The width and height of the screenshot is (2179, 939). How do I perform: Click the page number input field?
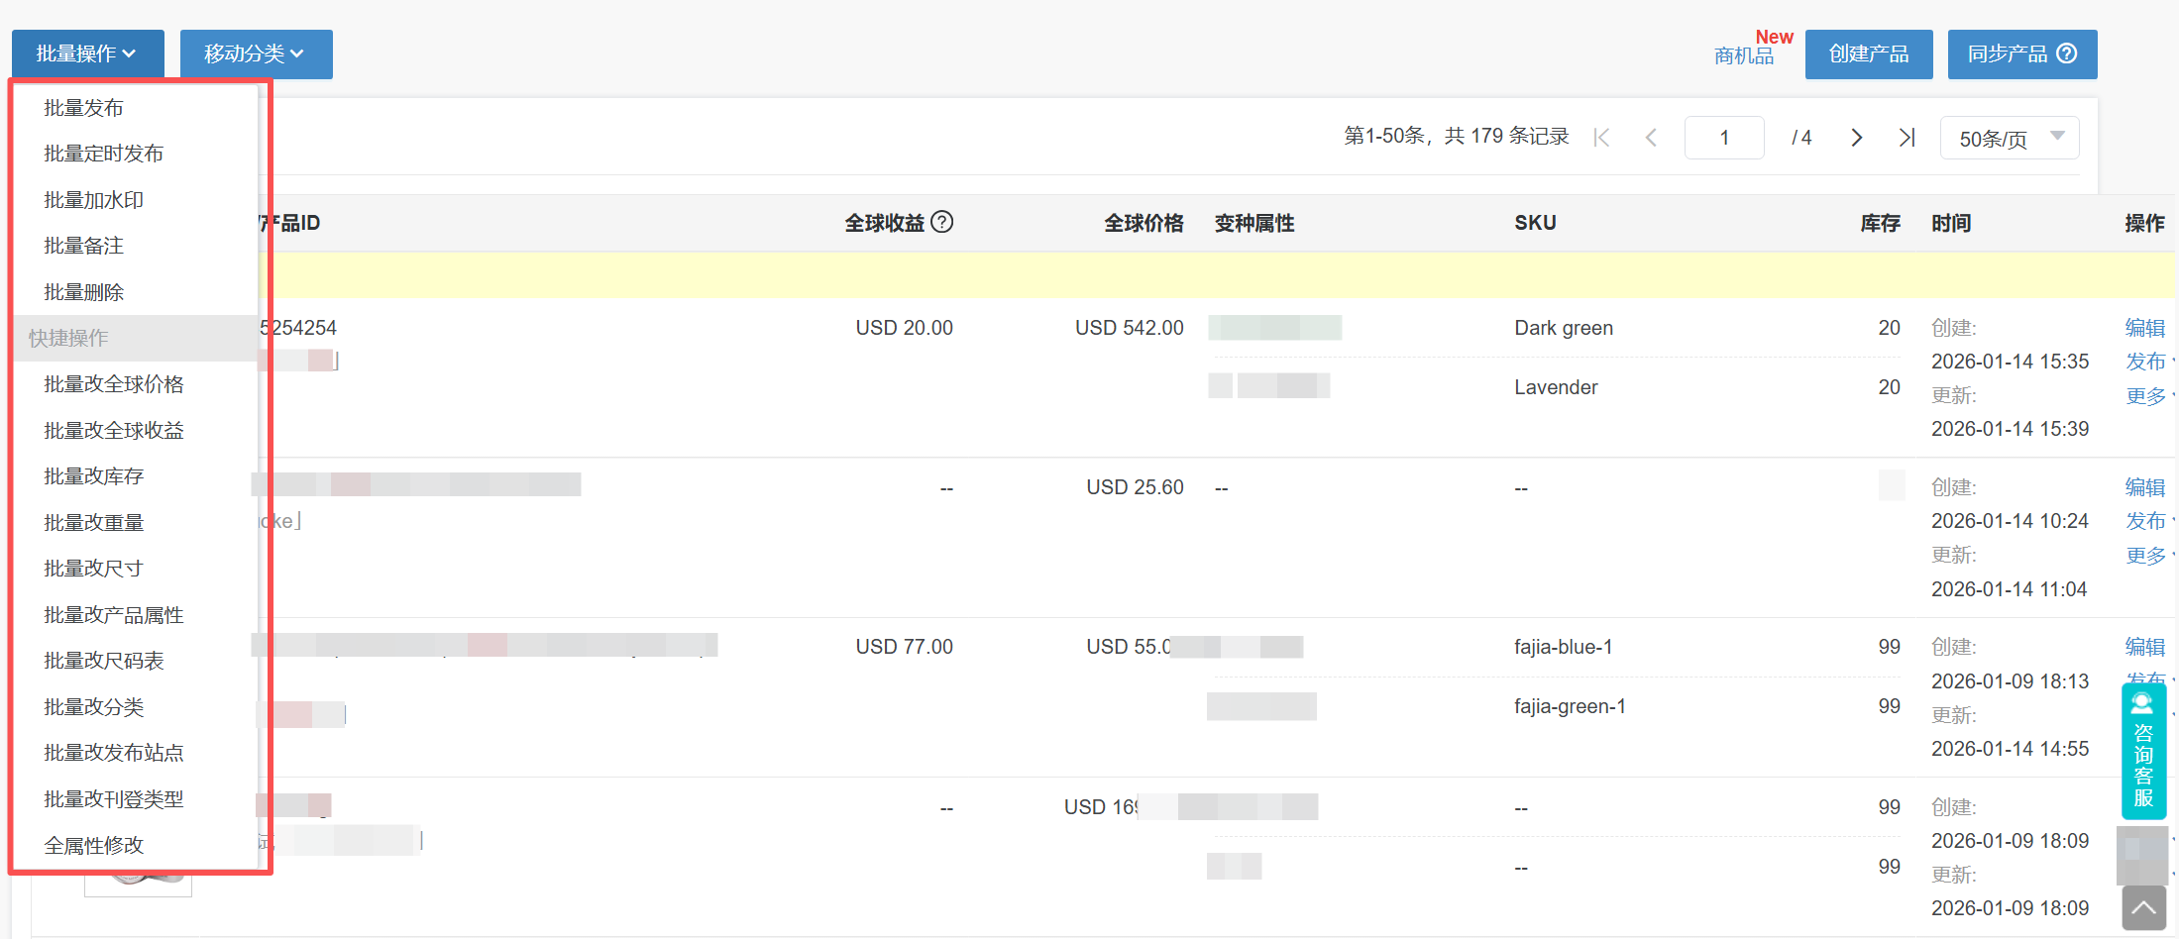pyautogui.click(x=1724, y=138)
